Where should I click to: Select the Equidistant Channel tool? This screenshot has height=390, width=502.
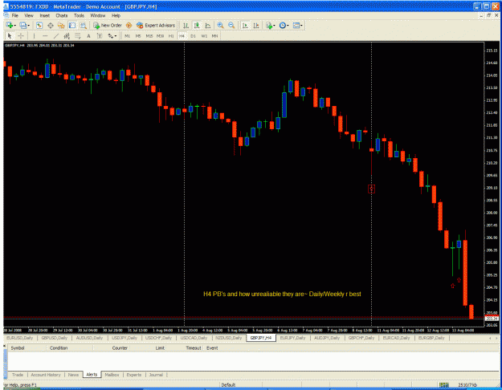[67, 36]
